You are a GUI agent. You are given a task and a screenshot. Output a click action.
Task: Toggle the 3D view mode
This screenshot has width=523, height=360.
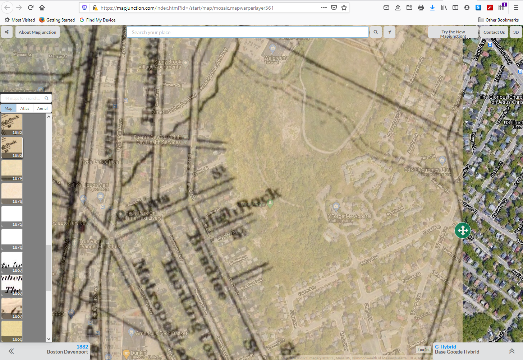click(516, 32)
